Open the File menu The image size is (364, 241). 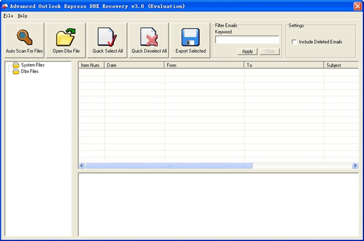[x=8, y=16]
